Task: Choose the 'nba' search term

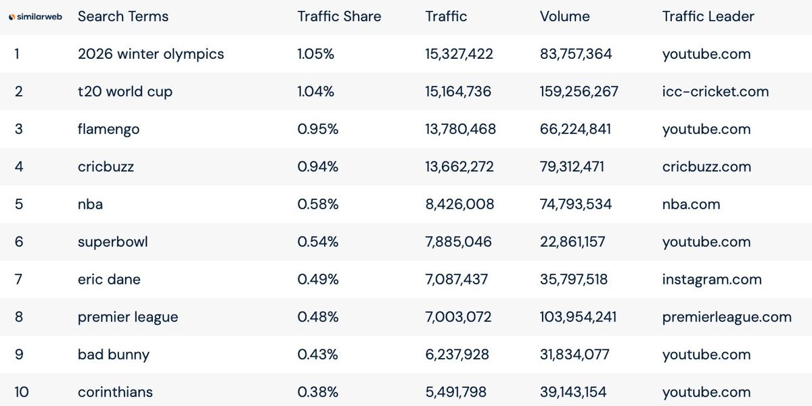Action: click(91, 204)
